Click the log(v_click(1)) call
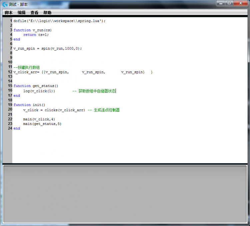250x226 pixels. pyautogui.click(x=39, y=91)
